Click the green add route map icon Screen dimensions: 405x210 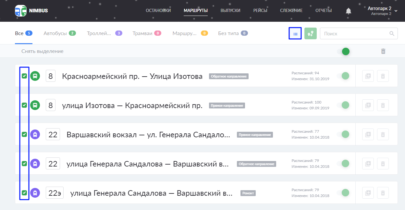pyautogui.click(x=311, y=33)
